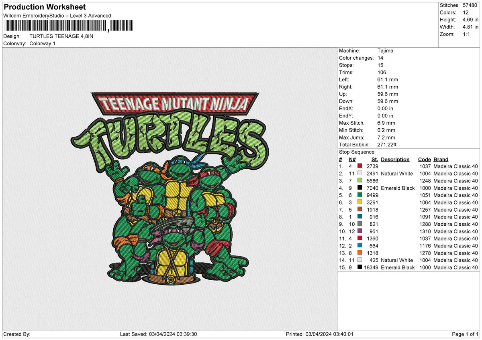Click the Trims value '106'
Screen dimensions: 482x340
click(x=382, y=72)
